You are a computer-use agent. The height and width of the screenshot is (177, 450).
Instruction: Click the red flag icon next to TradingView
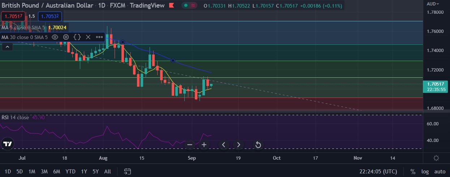point(171,5)
